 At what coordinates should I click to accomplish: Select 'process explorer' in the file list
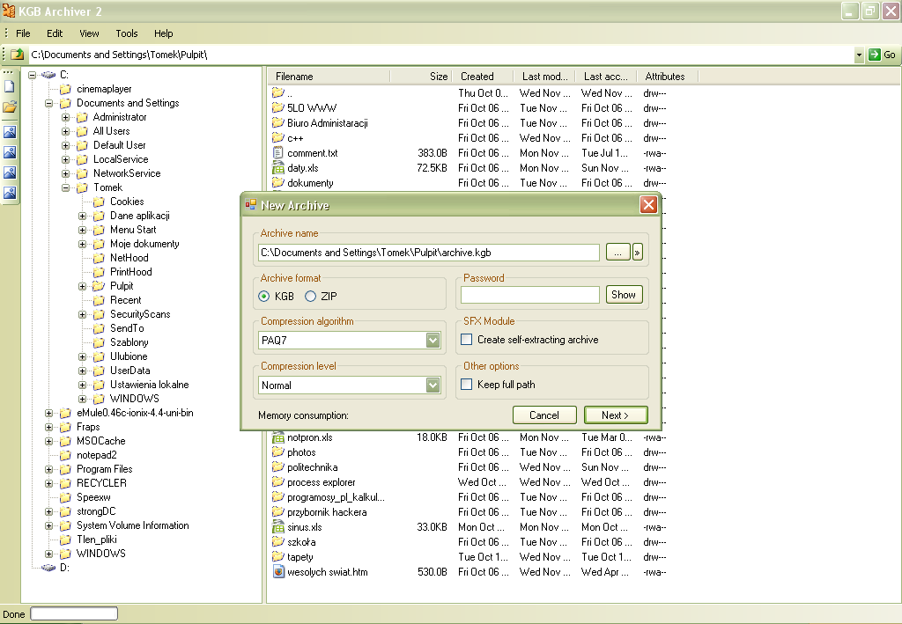(x=321, y=482)
